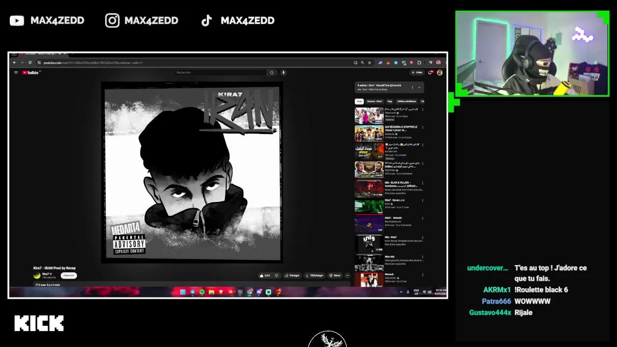
Task: Bookmark this page with the star icon
Action: pyautogui.click(x=370, y=63)
